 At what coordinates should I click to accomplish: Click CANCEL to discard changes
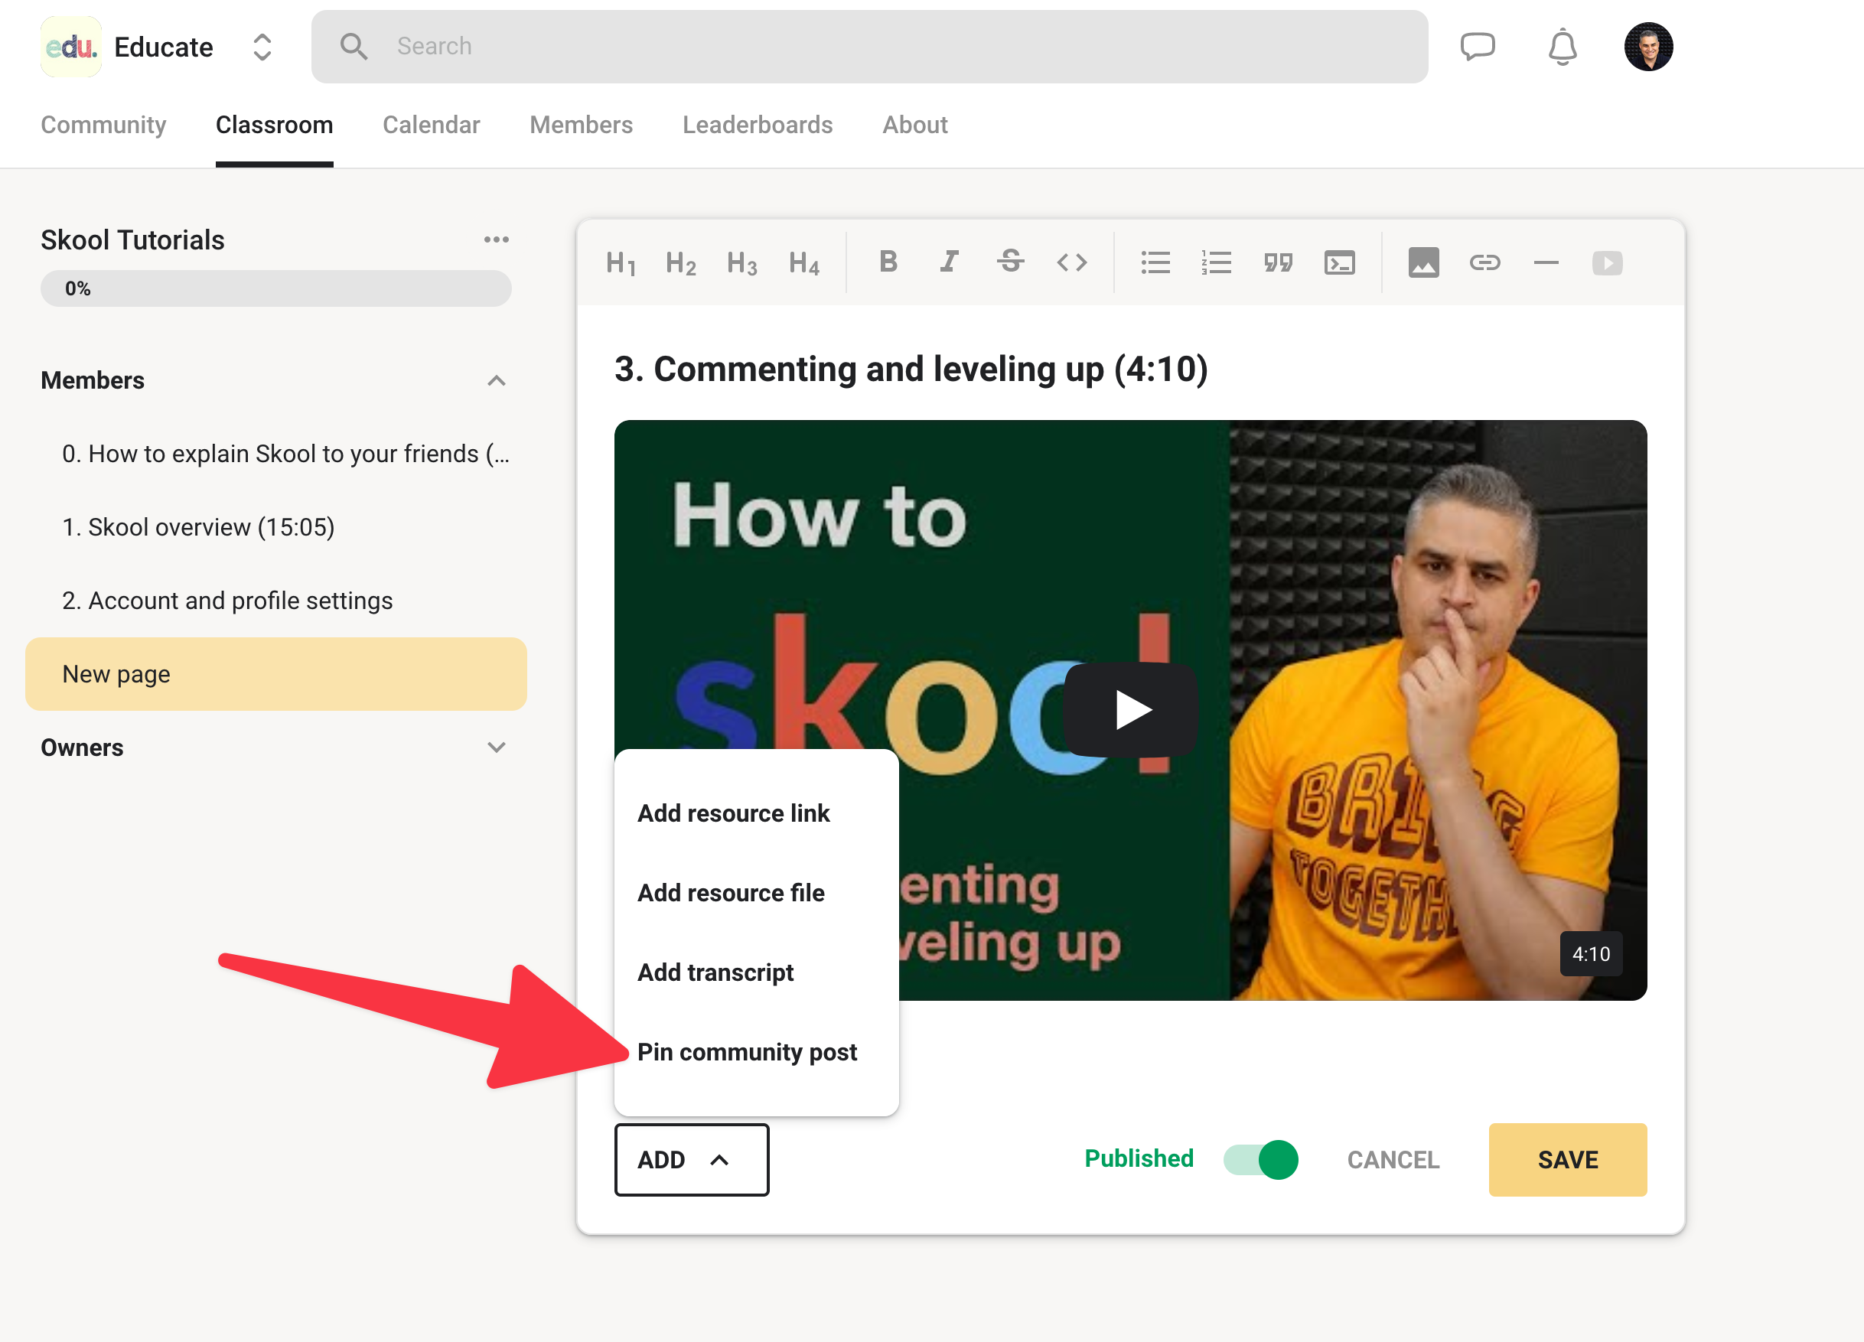click(1392, 1158)
